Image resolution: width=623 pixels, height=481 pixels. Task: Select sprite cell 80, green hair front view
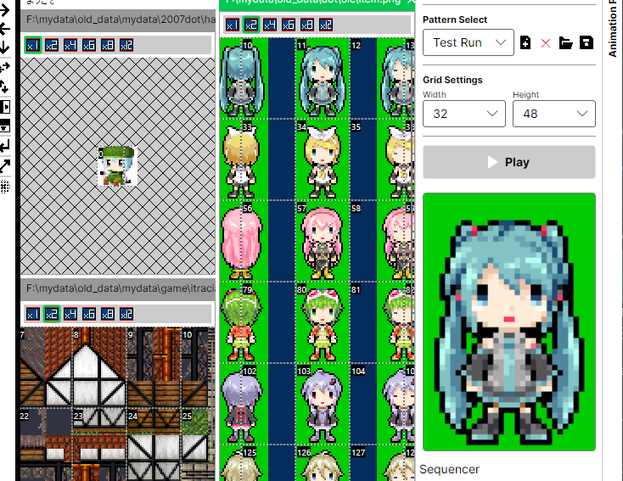(323, 322)
